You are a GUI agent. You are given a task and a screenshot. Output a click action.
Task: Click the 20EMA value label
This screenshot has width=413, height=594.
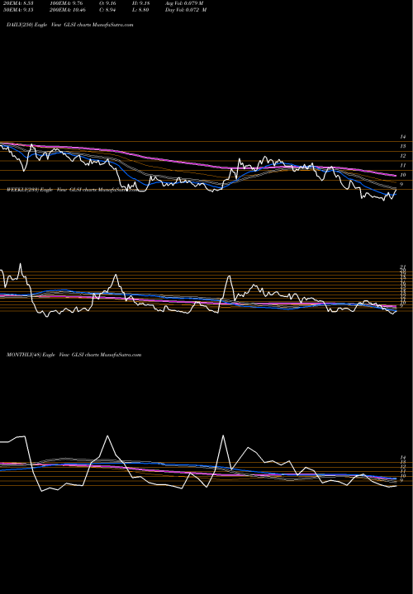[x=20, y=3]
